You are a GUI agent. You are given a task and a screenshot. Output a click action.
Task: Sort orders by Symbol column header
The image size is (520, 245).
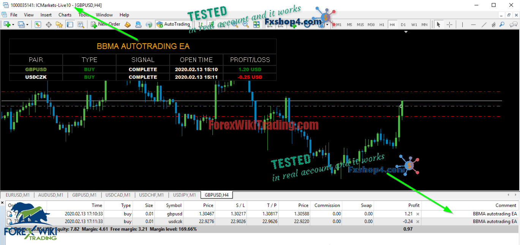click(x=174, y=205)
